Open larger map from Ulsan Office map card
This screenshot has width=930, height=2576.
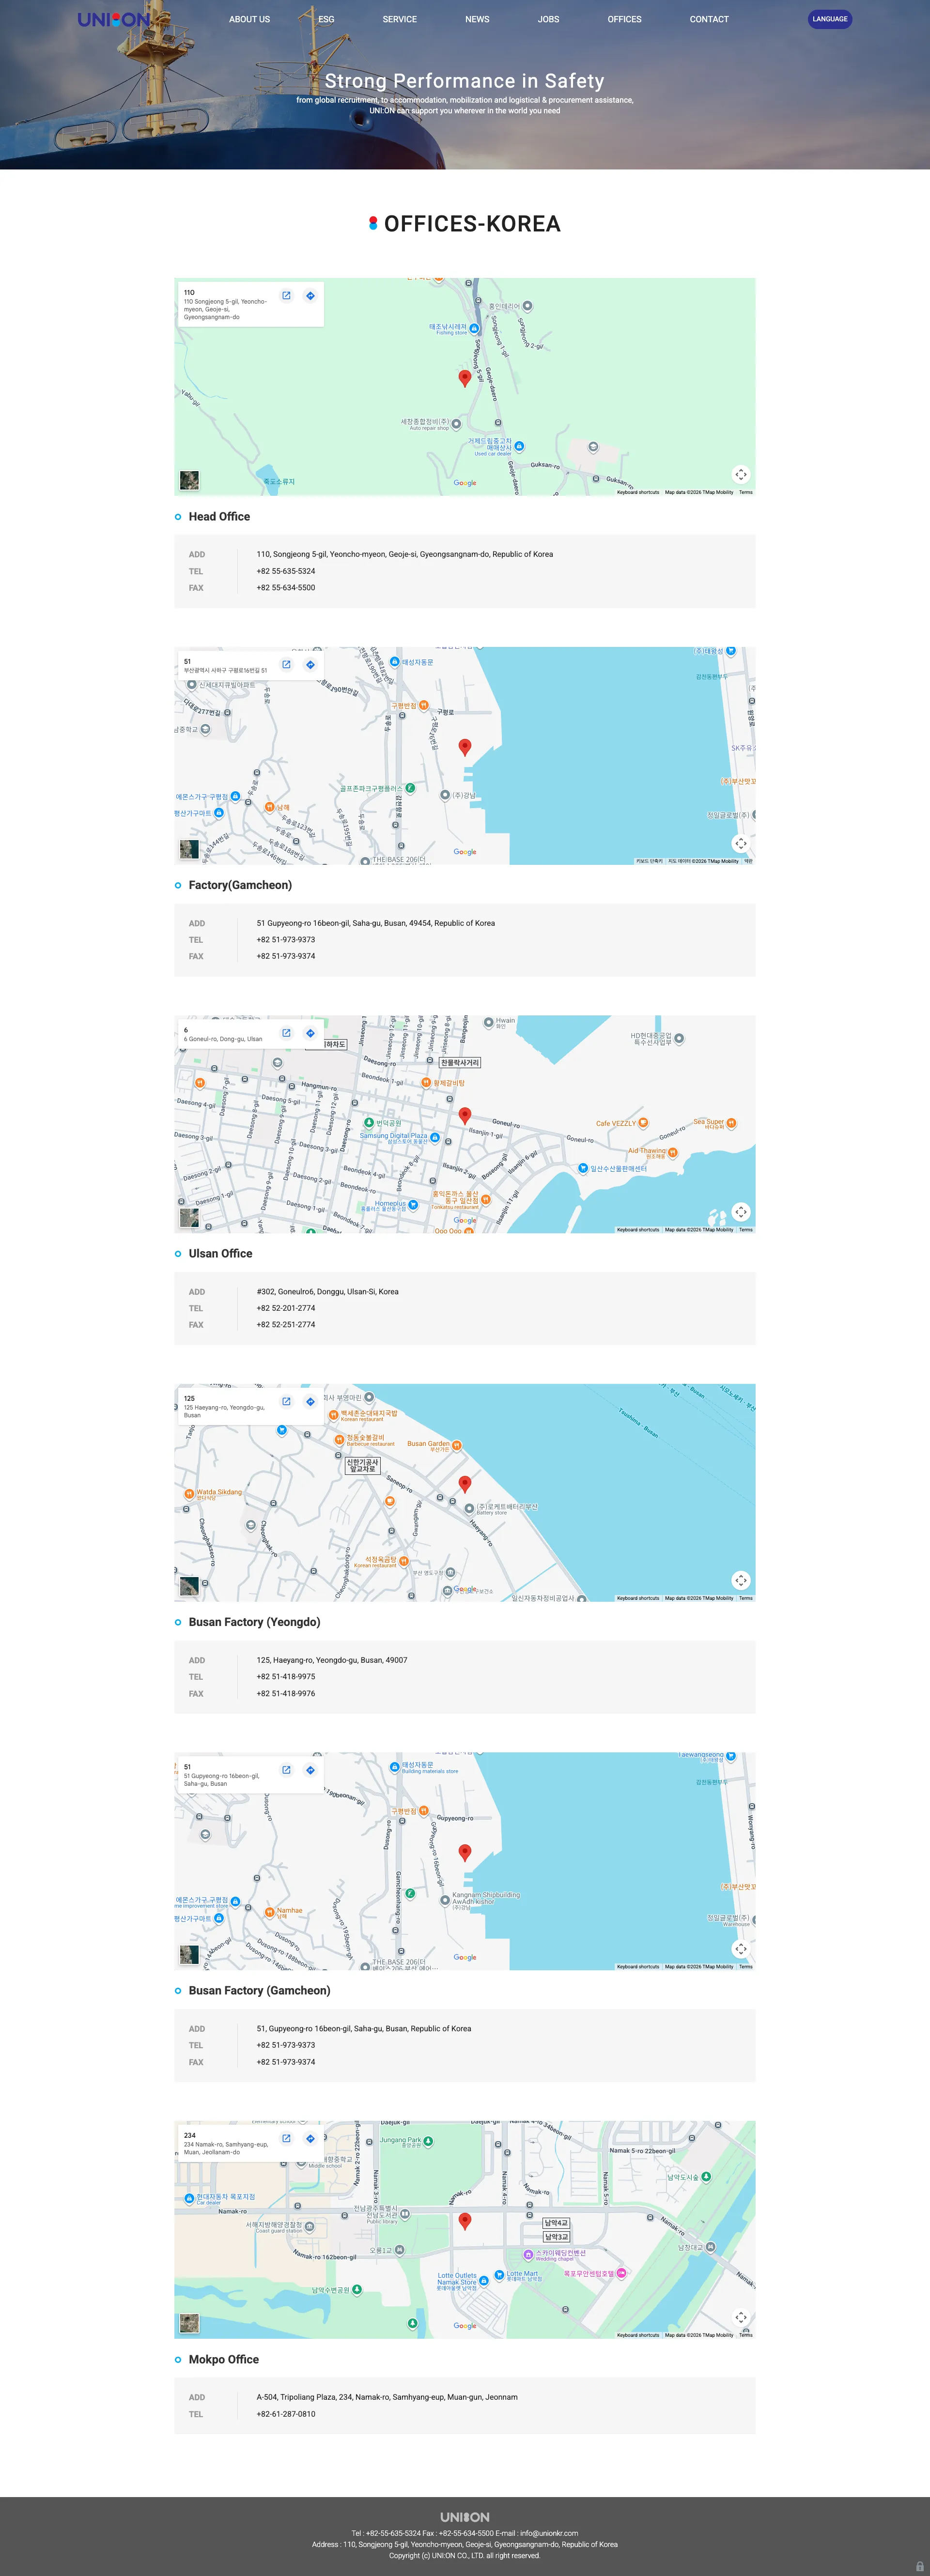(286, 1033)
